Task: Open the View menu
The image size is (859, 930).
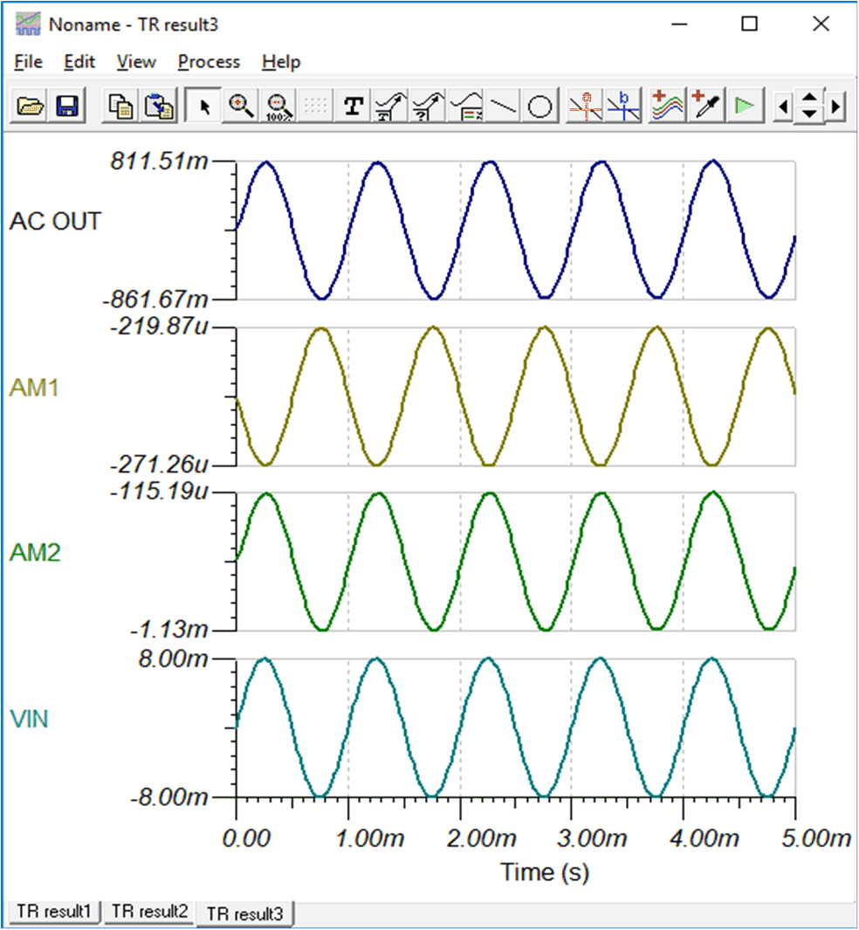Action: tap(136, 62)
